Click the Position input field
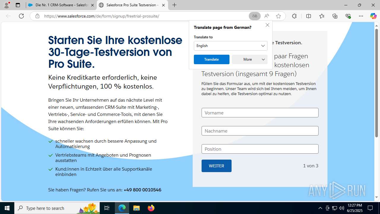Image resolution: width=380 pixels, height=214 pixels. (260, 149)
